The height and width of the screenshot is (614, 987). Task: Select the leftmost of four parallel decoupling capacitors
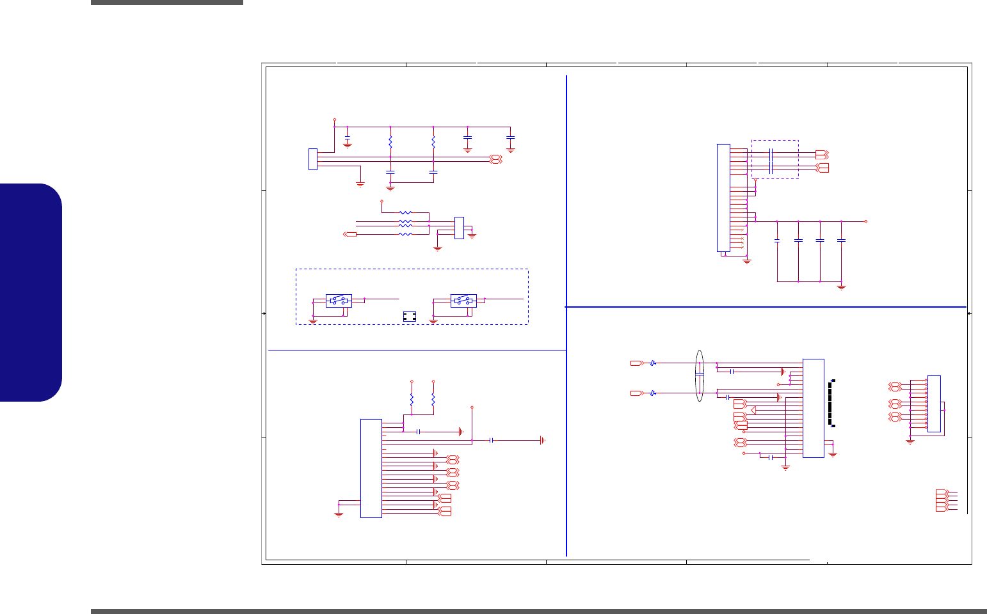pos(777,240)
